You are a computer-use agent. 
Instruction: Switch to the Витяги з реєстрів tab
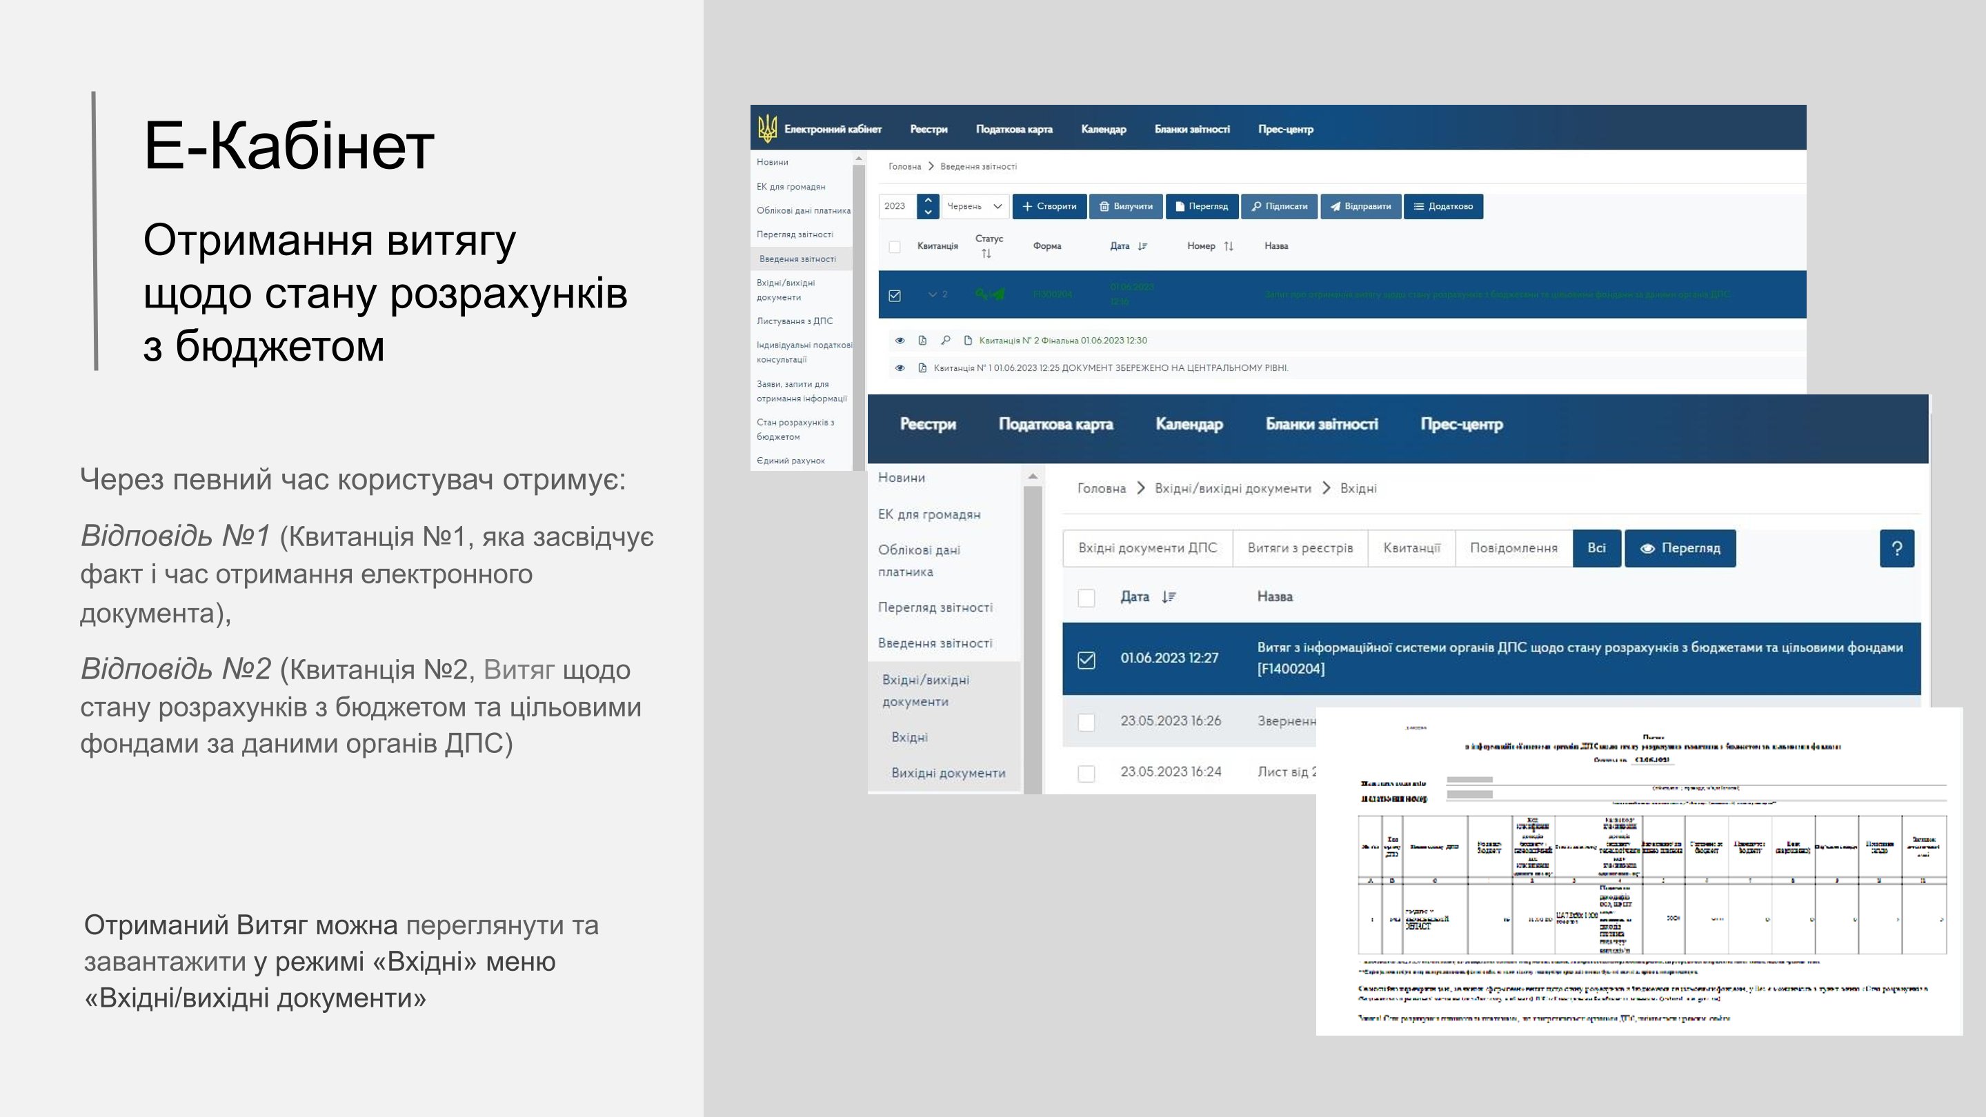point(1300,548)
